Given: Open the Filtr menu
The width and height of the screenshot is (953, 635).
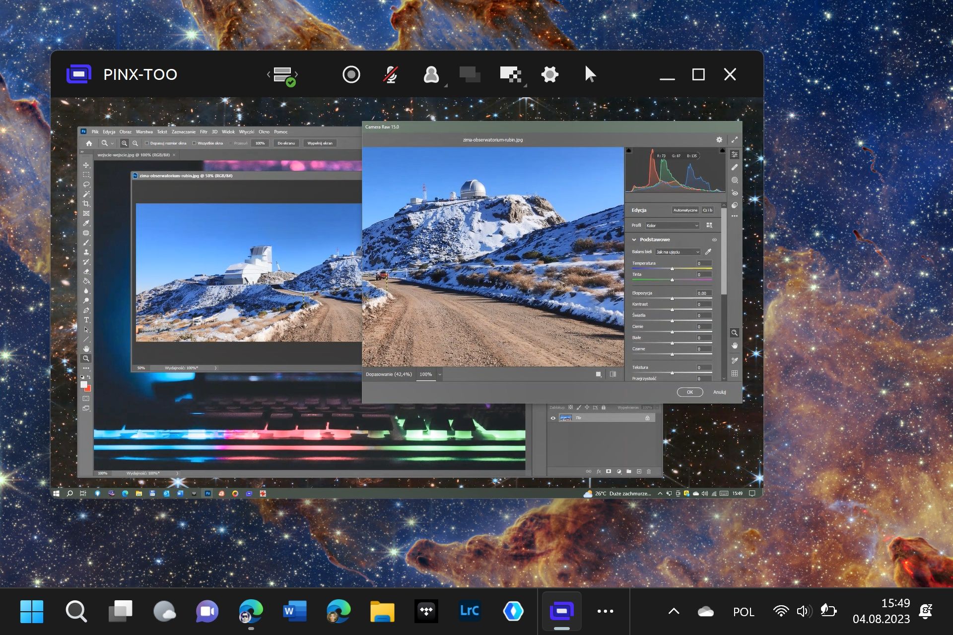Looking at the screenshot, I should (x=204, y=132).
